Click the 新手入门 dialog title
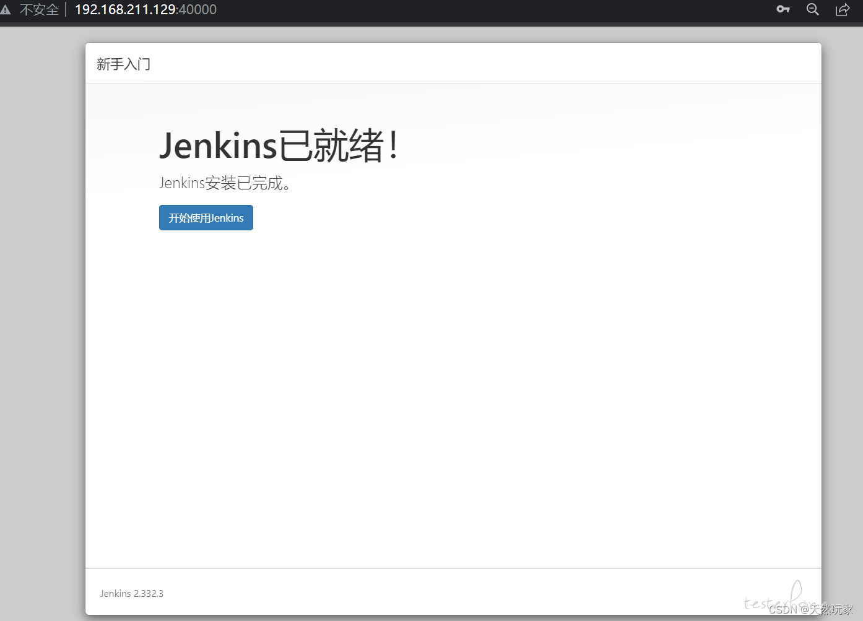 click(124, 64)
